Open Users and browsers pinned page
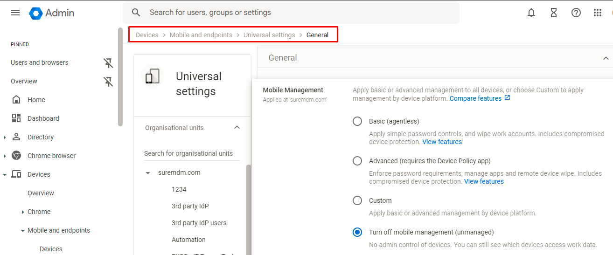613x255 pixels. click(40, 62)
